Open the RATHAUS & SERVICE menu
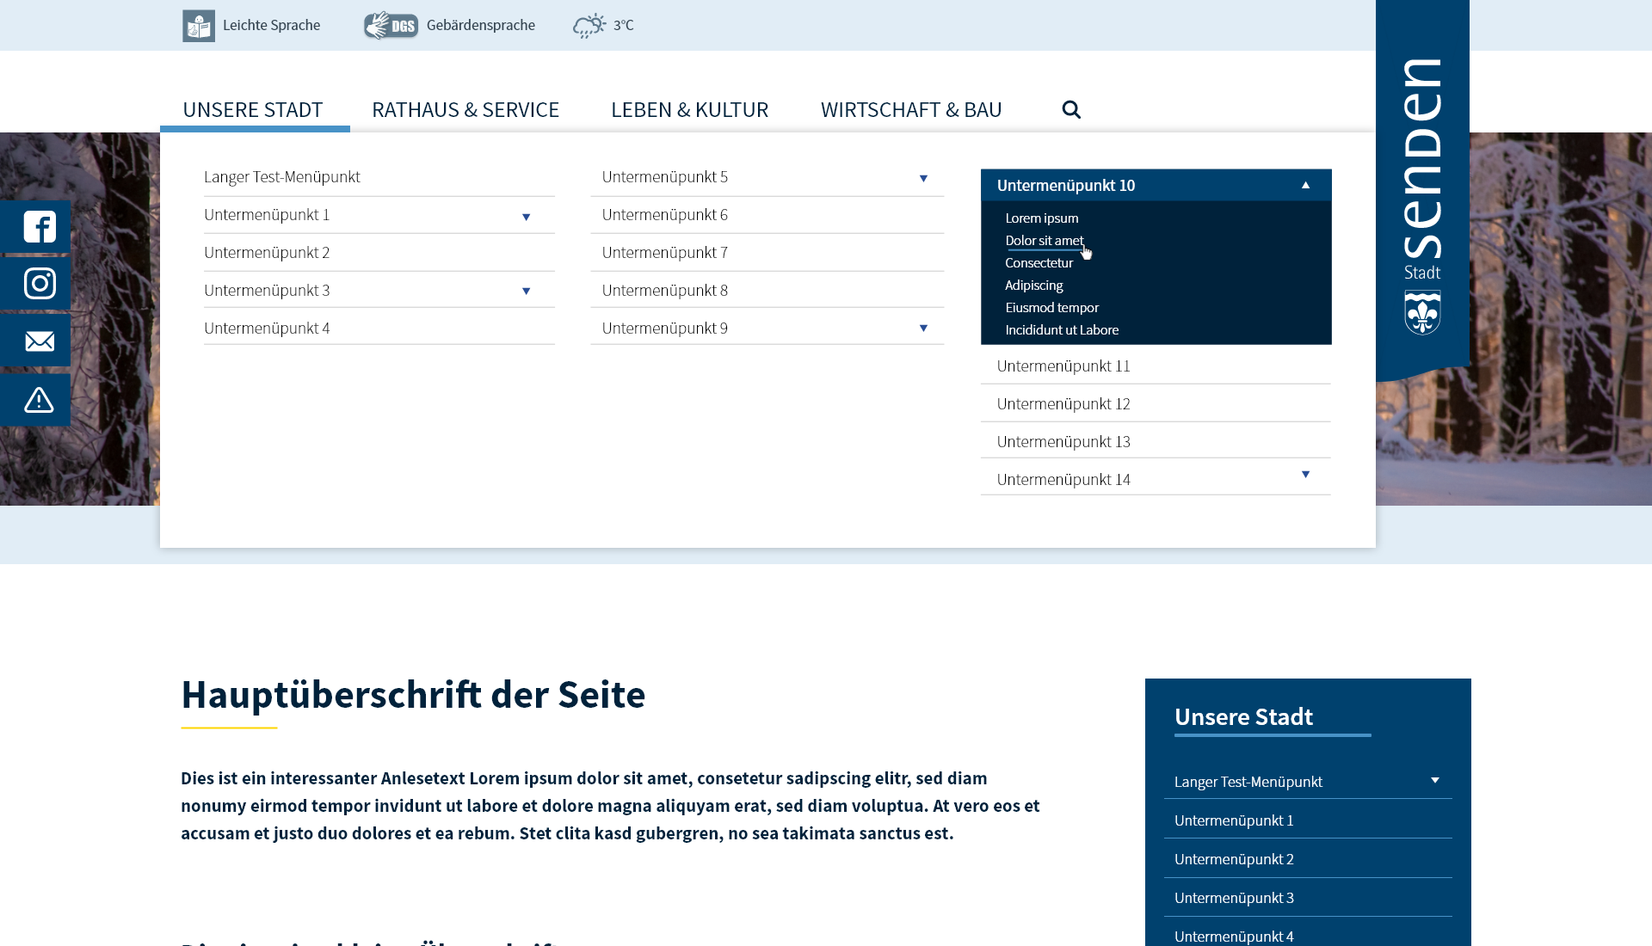Image resolution: width=1652 pixels, height=946 pixels. pyautogui.click(x=465, y=110)
